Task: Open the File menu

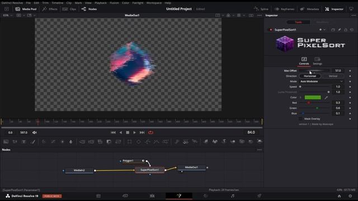Action: (x=28, y=3)
